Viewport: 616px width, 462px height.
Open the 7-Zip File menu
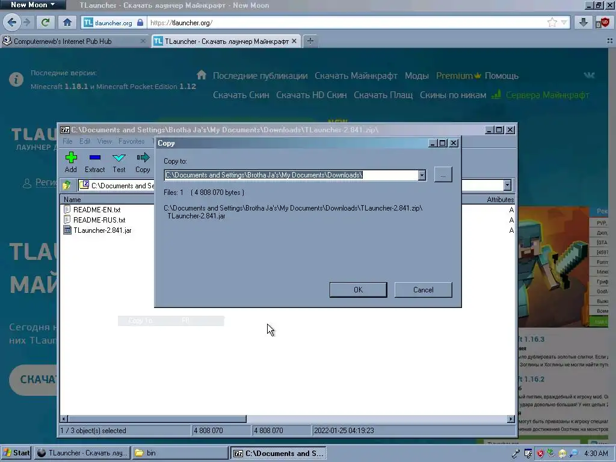click(67, 141)
